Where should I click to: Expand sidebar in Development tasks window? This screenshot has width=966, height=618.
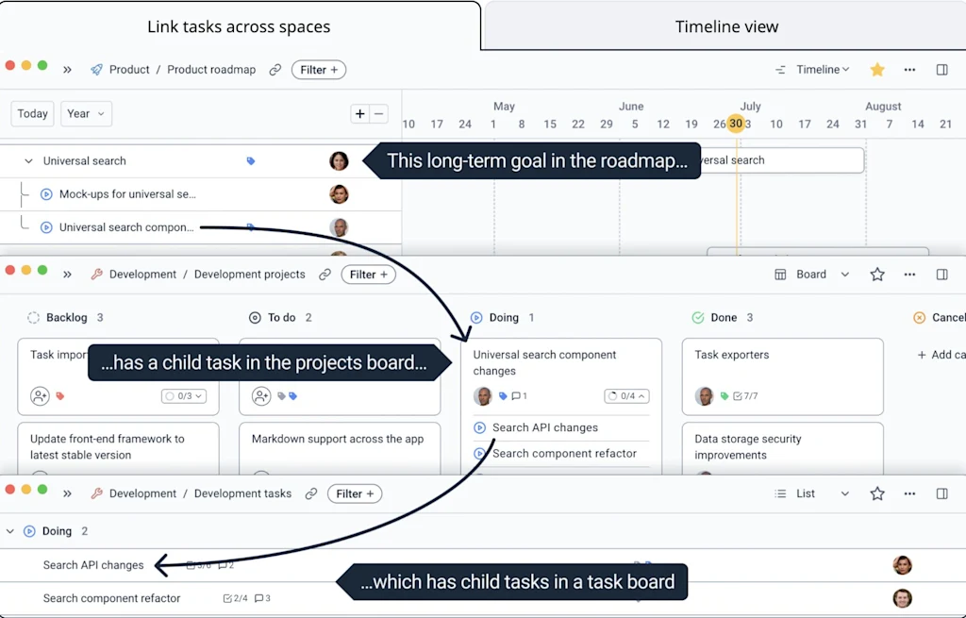coord(67,493)
